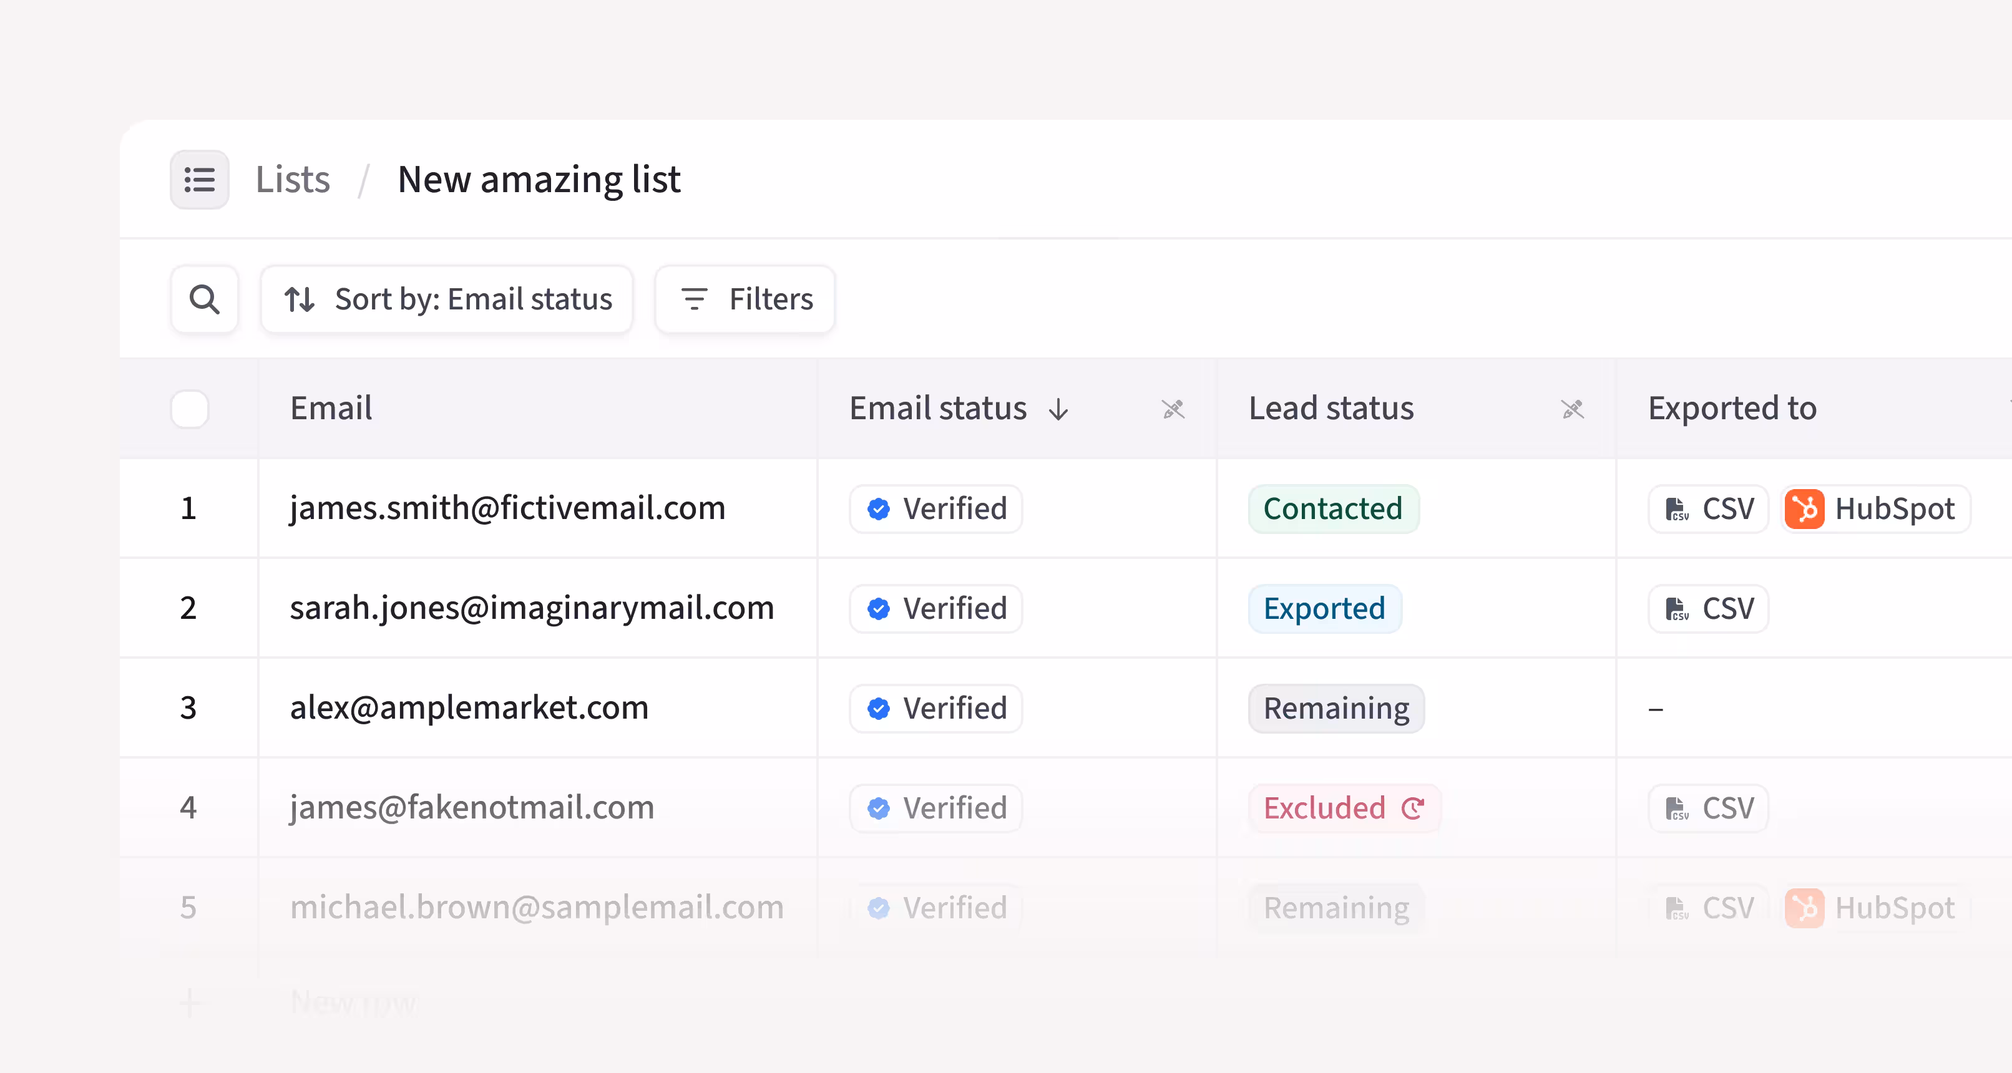
Task: Click Verified badge for sarah.jones
Action: pyautogui.click(x=935, y=608)
